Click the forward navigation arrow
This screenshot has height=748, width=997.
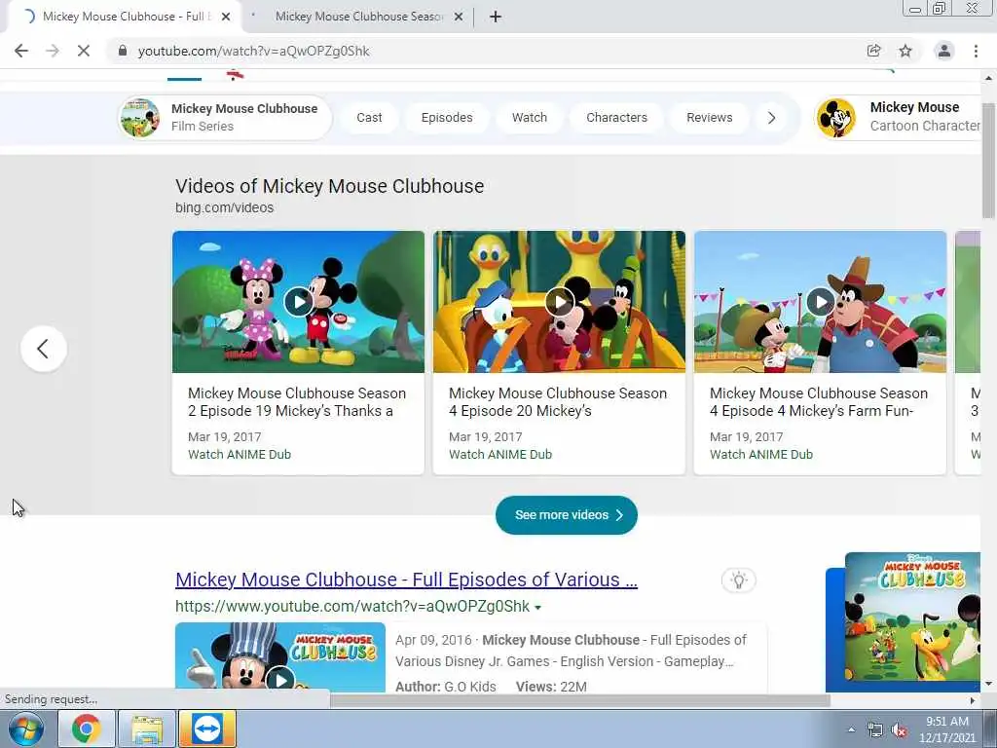[x=53, y=51]
